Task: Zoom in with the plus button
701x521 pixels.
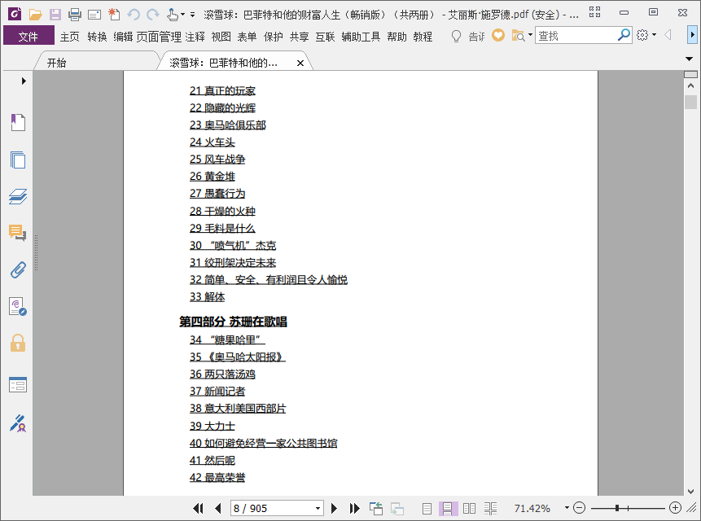Action: [x=675, y=508]
